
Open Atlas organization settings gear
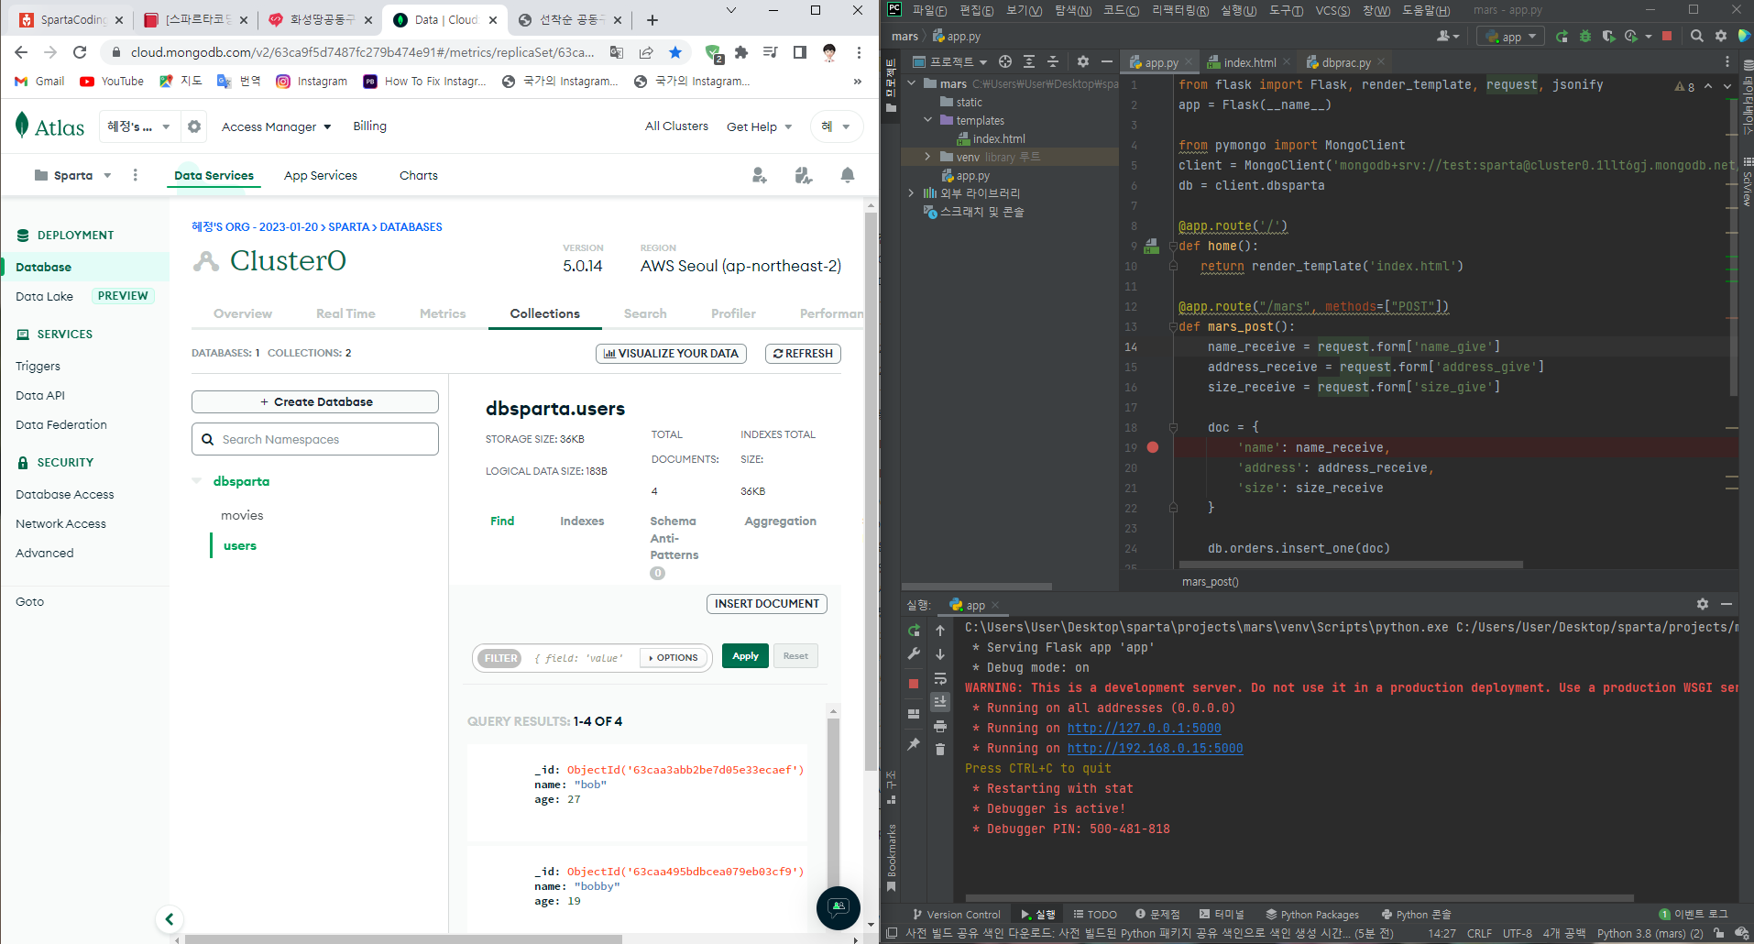194,126
